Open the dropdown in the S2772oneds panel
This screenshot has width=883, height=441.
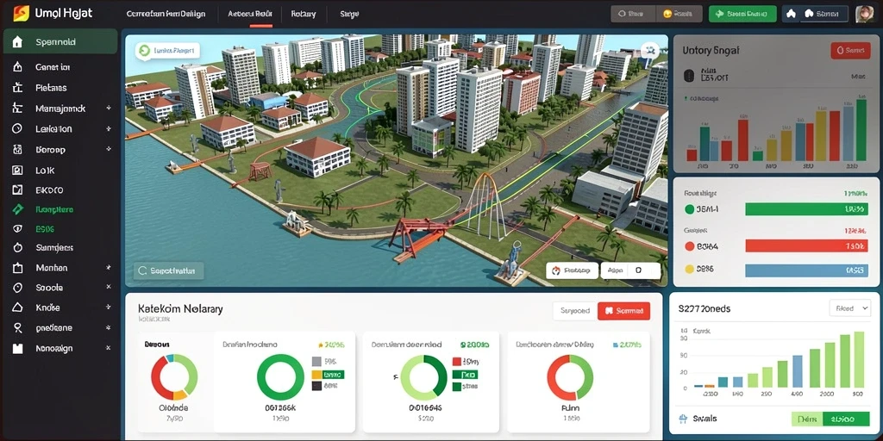click(x=849, y=308)
